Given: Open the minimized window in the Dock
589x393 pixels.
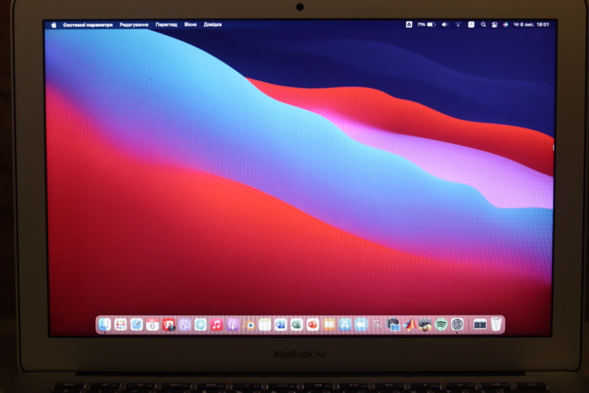Looking at the screenshot, I should [480, 325].
